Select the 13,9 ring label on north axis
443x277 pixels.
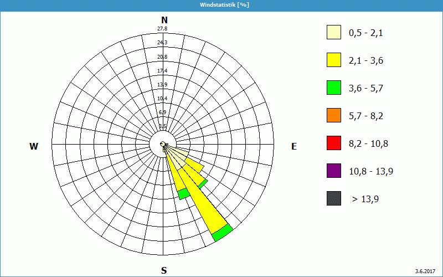coord(162,84)
